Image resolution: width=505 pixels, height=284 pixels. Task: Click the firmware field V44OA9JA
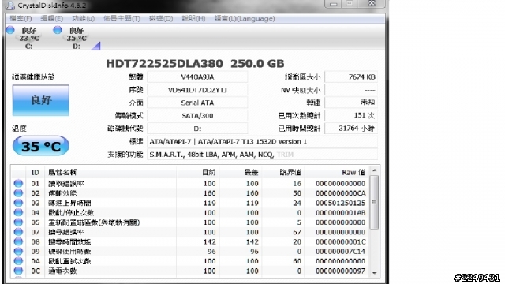(x=197, y=77)
